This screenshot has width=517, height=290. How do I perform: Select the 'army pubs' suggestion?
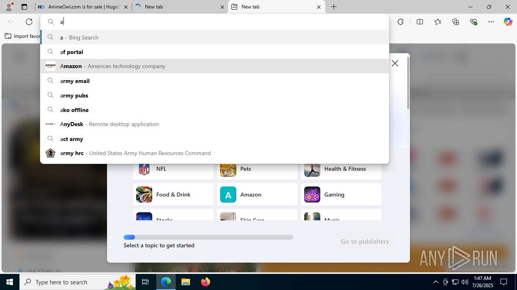(x=215, y=95)
